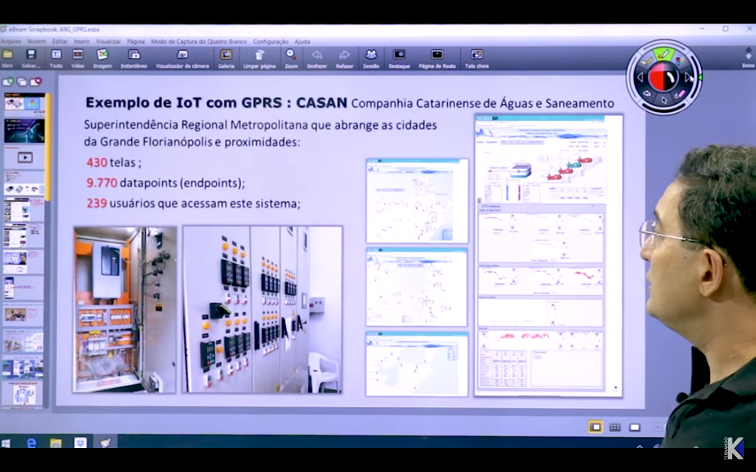Insert an Imagem from toolbar
This screenshot has width=756, height=472.
point(102,58)
